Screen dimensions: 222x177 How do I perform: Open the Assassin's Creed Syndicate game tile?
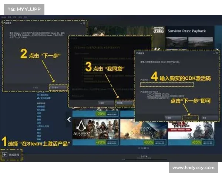[x=95, y=132]
